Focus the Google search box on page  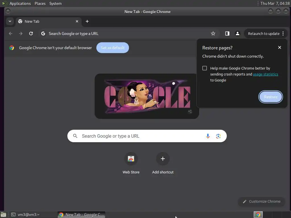pyautogui.click(x=147, y=136)
